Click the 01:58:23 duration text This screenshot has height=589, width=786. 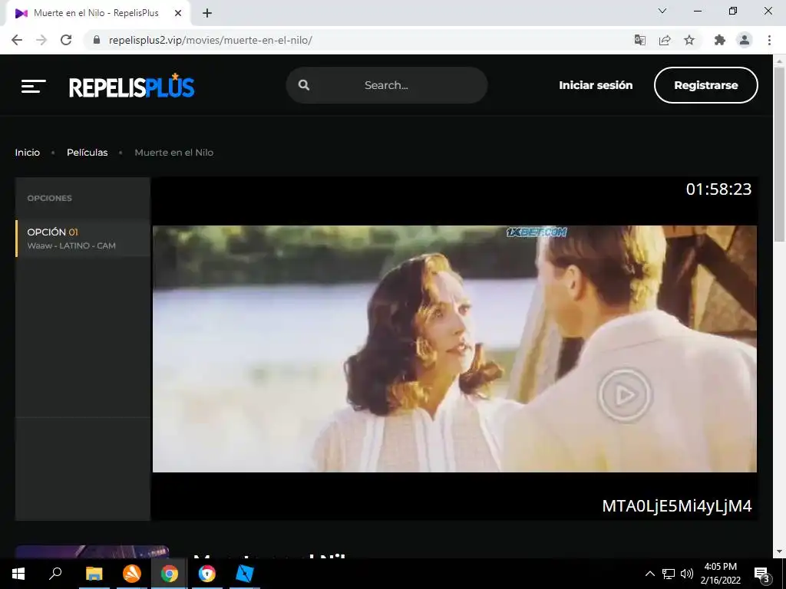click(x=718, y=189)
